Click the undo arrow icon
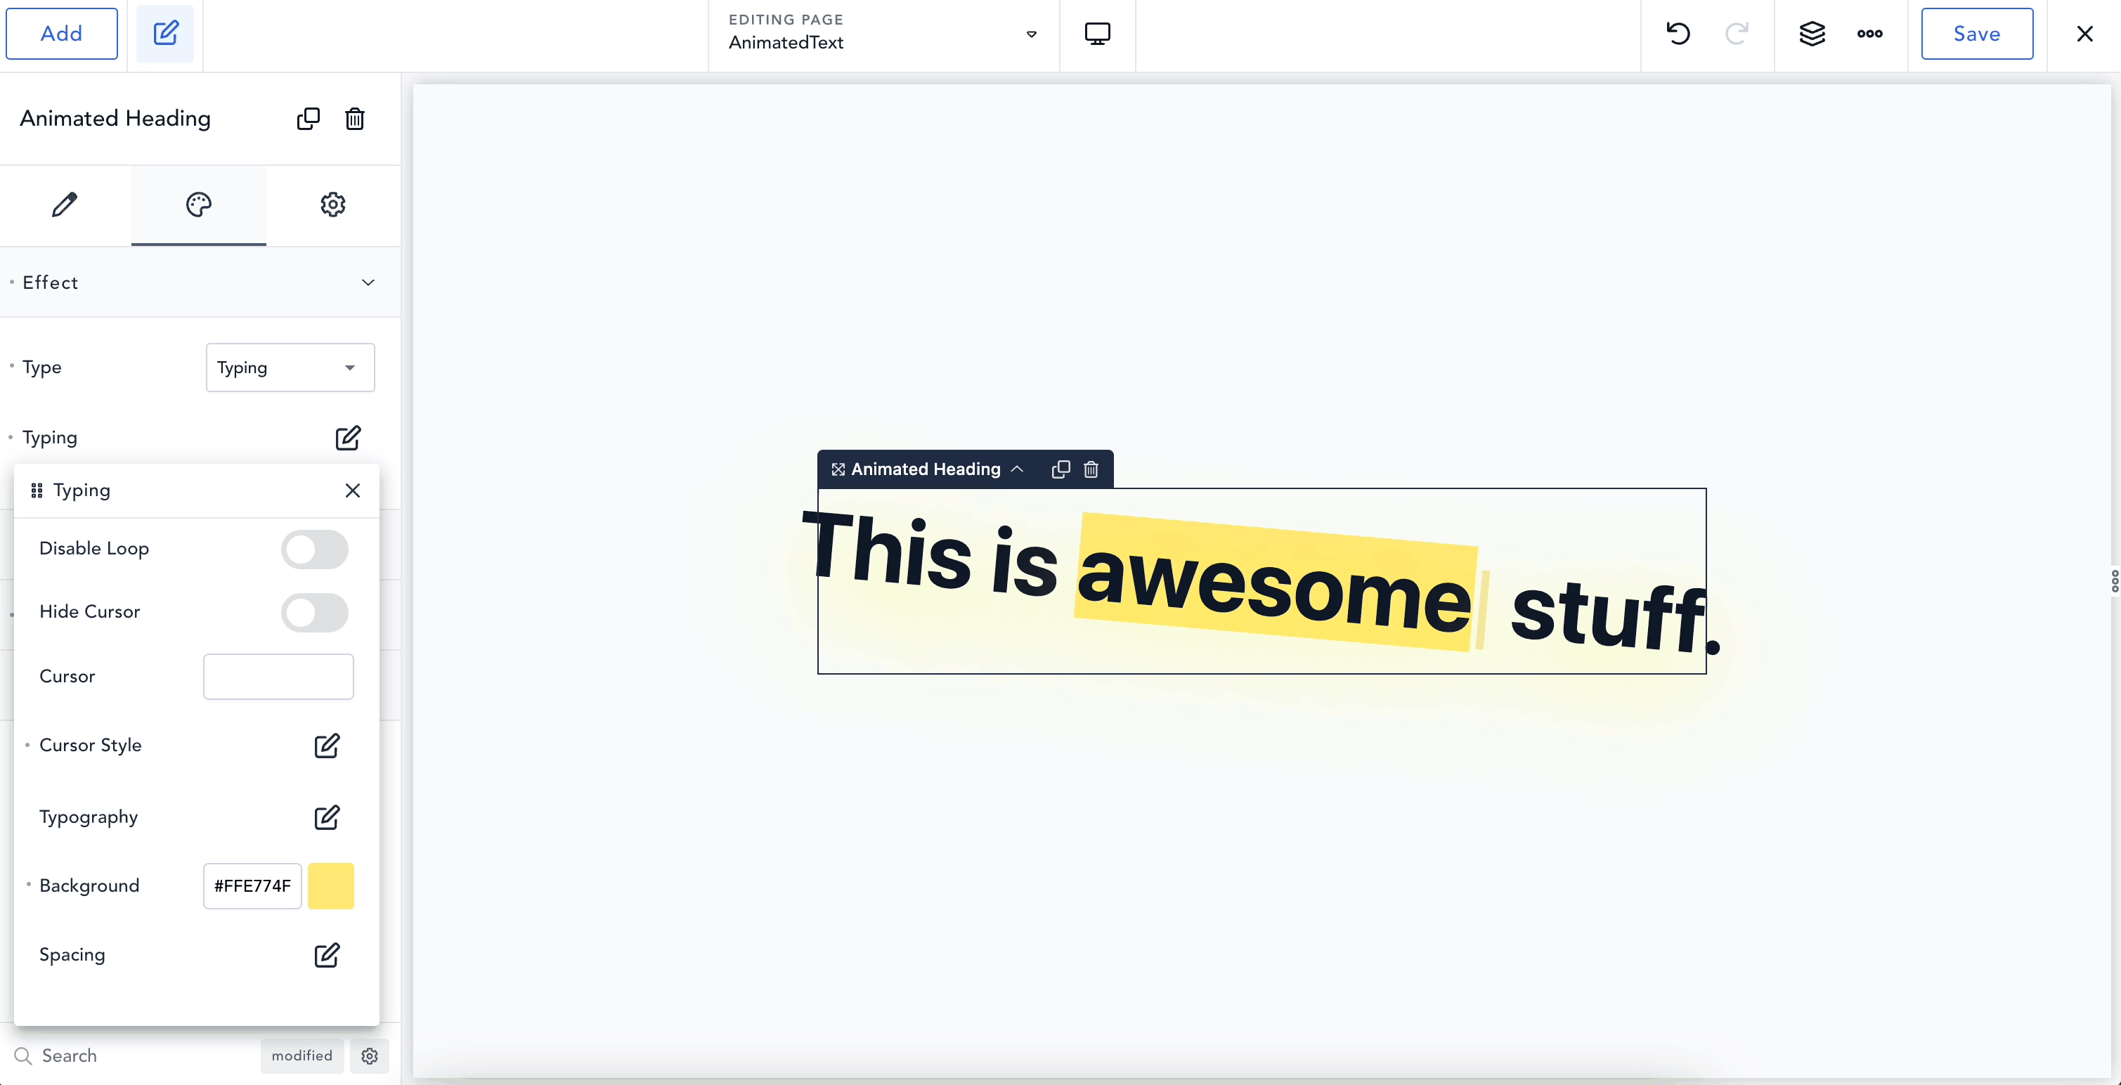2121x1085 pixels. coord(1678,34)
